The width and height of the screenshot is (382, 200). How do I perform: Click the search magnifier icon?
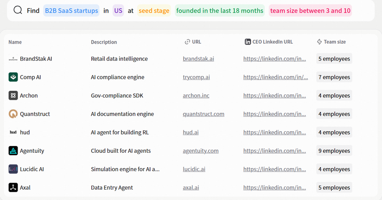[x=18, y=11]
